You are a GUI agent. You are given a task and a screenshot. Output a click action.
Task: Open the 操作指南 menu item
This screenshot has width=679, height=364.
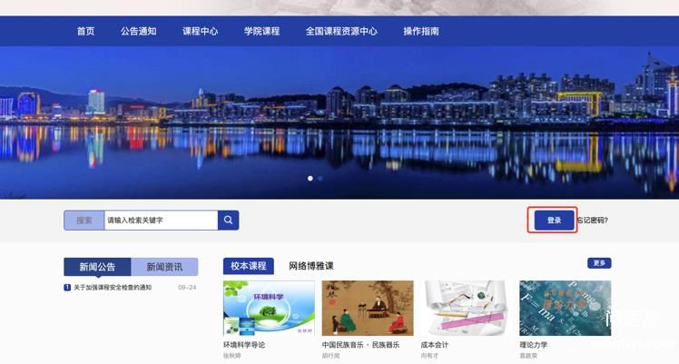pos(421,31)
